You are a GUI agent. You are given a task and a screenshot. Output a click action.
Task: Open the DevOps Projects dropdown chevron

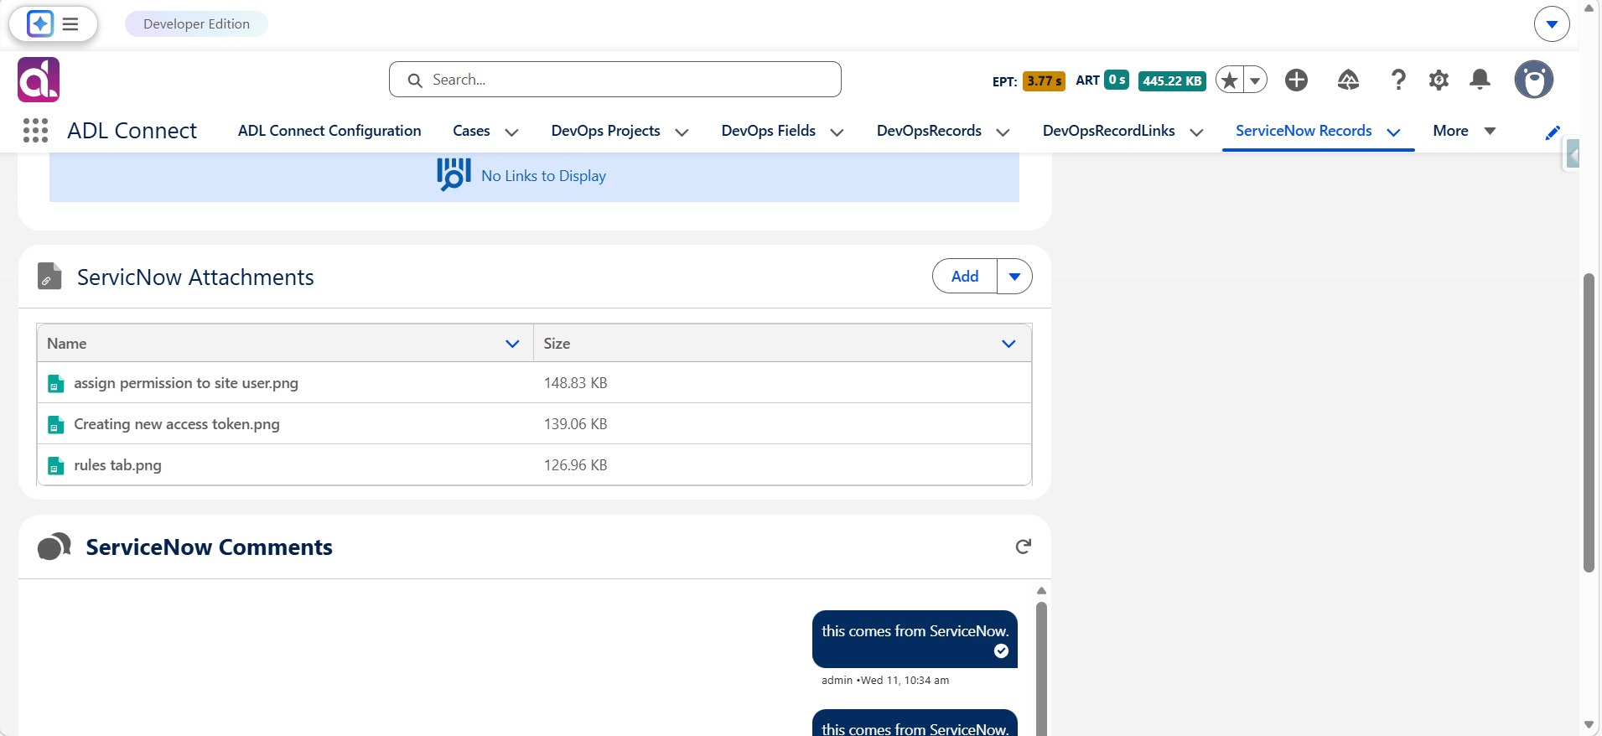pyautogui.click(x=682, y=132)
